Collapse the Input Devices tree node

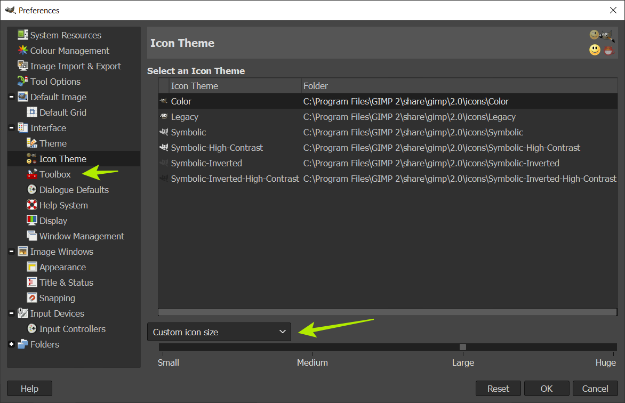tap(12, 313)
